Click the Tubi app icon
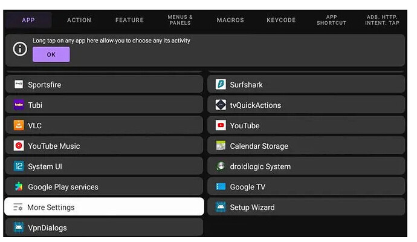The height and width of the screenshot is (242, 417). 19,105
